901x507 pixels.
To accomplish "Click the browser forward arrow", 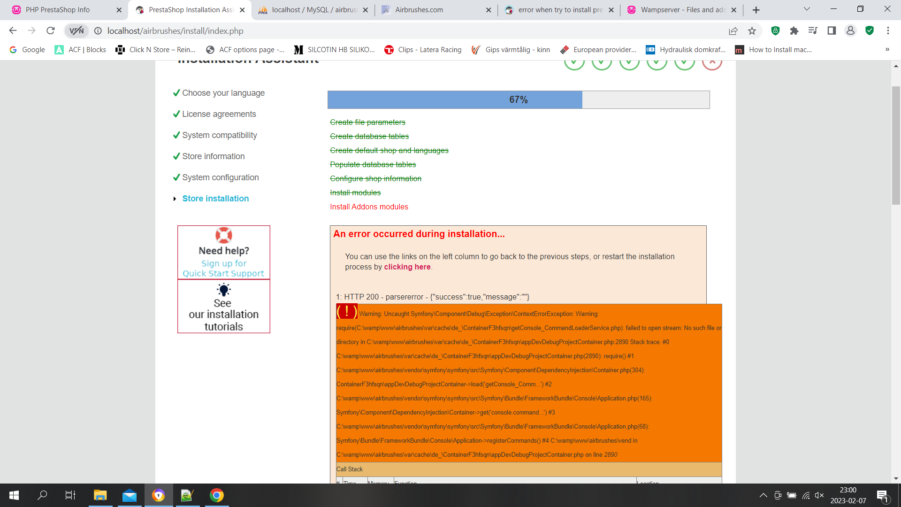I will click(x=31, y=31).
